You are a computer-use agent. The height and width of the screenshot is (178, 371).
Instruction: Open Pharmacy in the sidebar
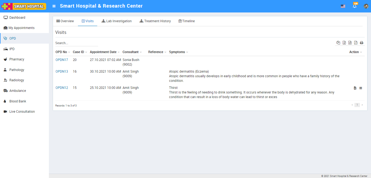(x=17, y=59)
